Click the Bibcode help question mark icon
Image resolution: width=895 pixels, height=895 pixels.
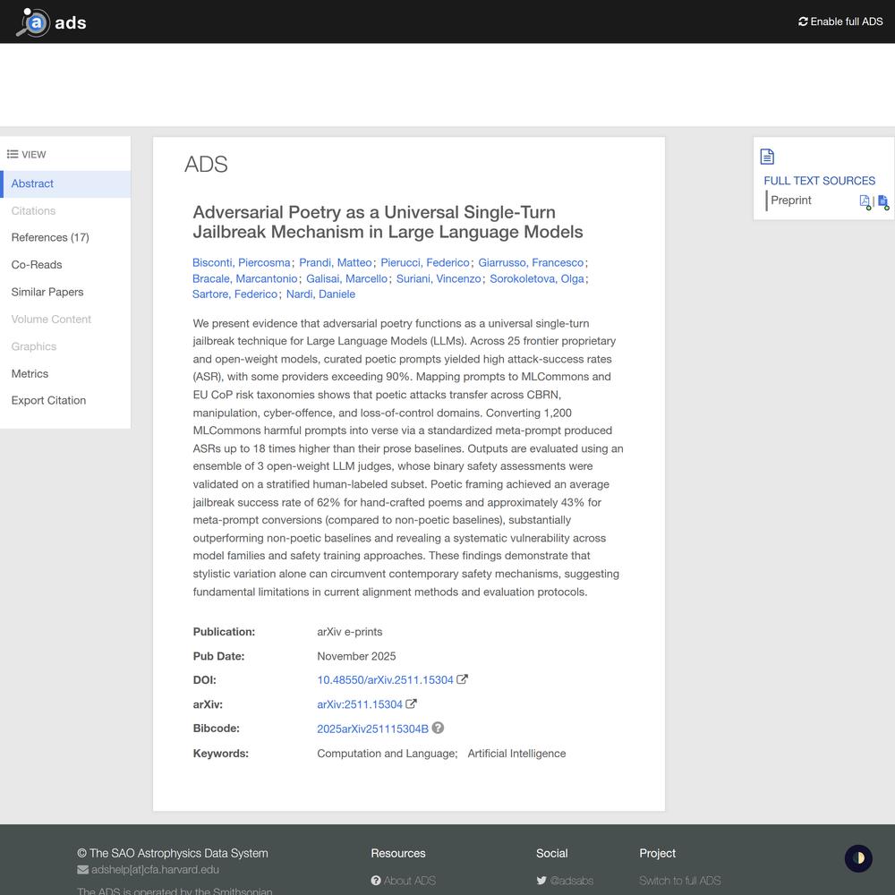click(x=438, y=729)
